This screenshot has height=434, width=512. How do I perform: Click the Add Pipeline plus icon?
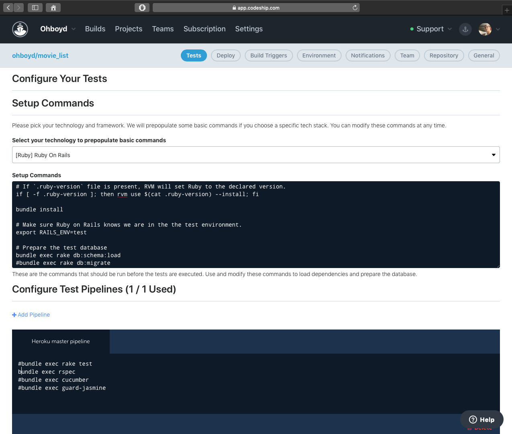click(x=14, y=314)
